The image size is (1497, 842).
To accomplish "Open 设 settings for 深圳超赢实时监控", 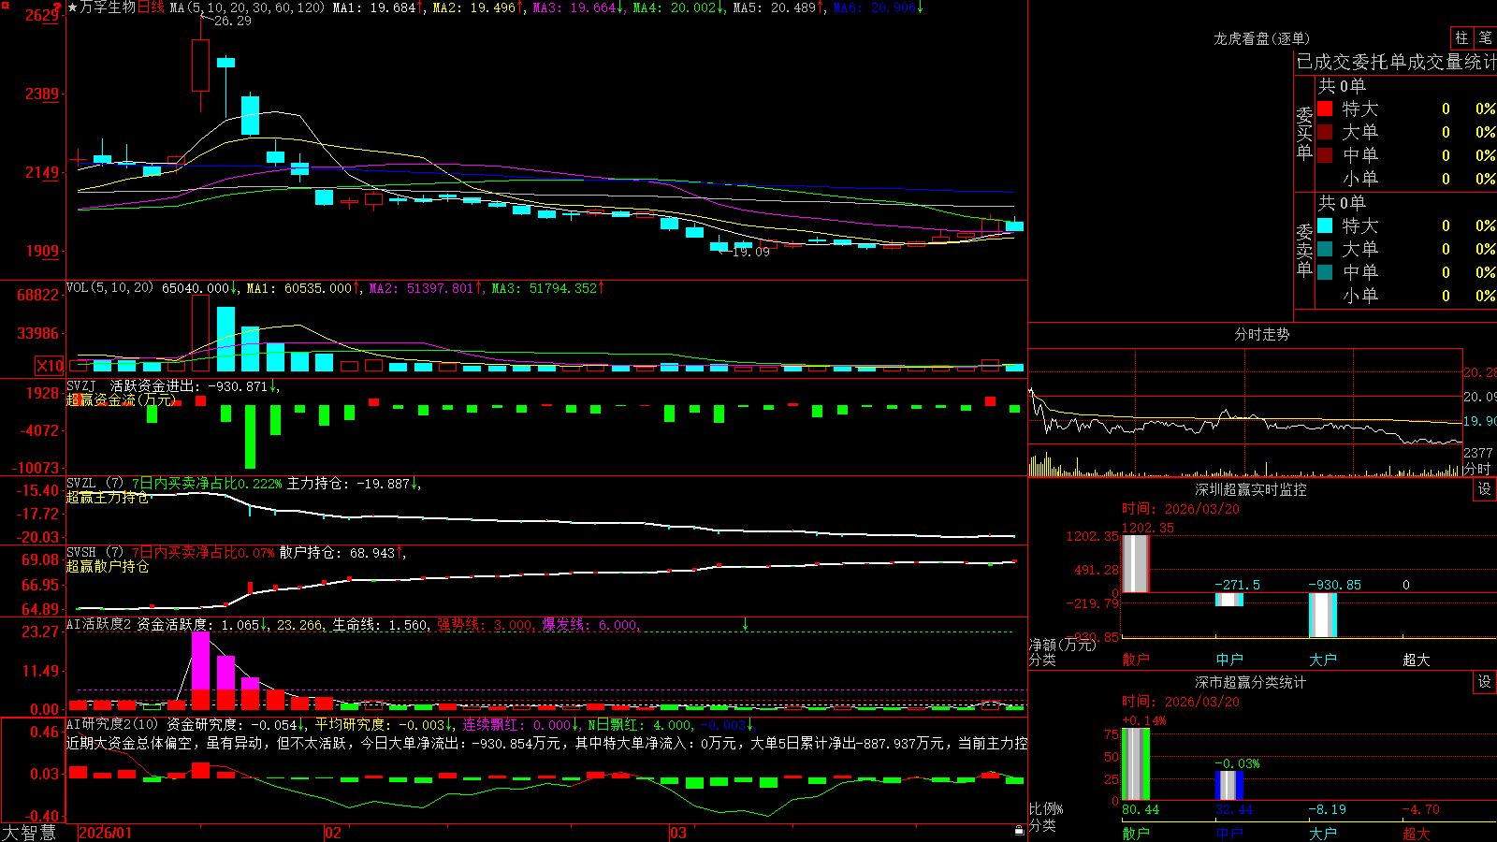I will coord(1485,489).
